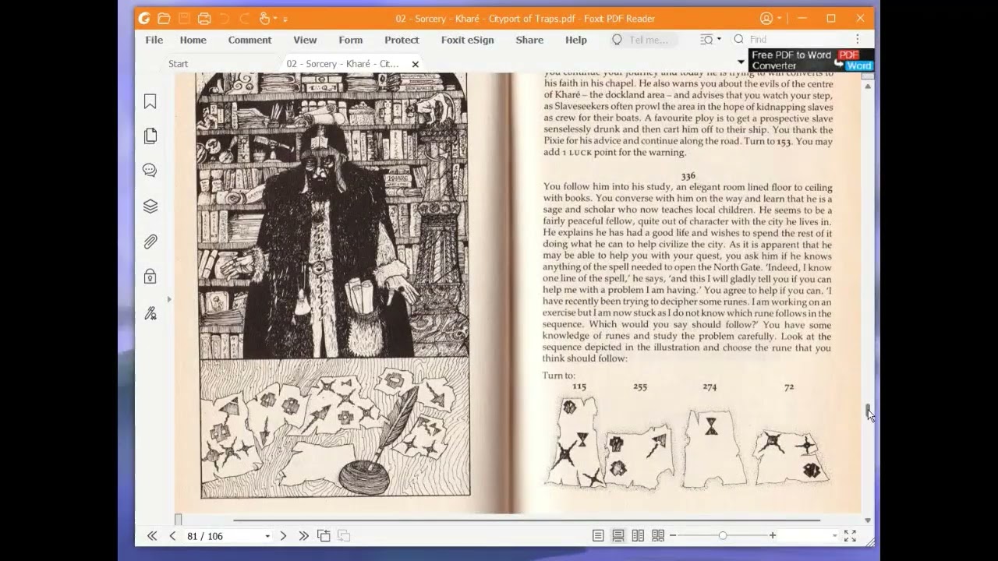Select the Sorcery Kharé document tab

pyautogui.click(x=343, y=64)
